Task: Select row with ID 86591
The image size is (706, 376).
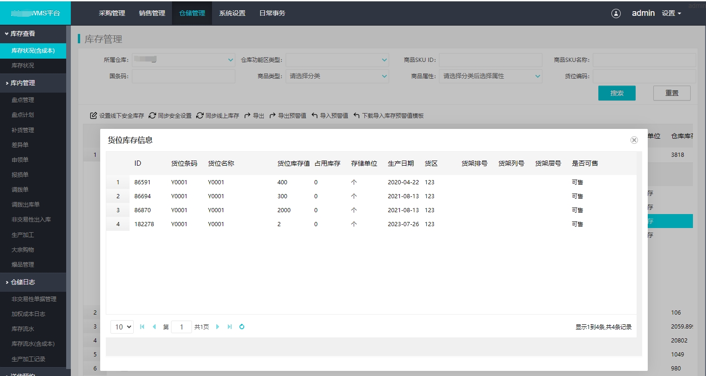Action: 371,182
